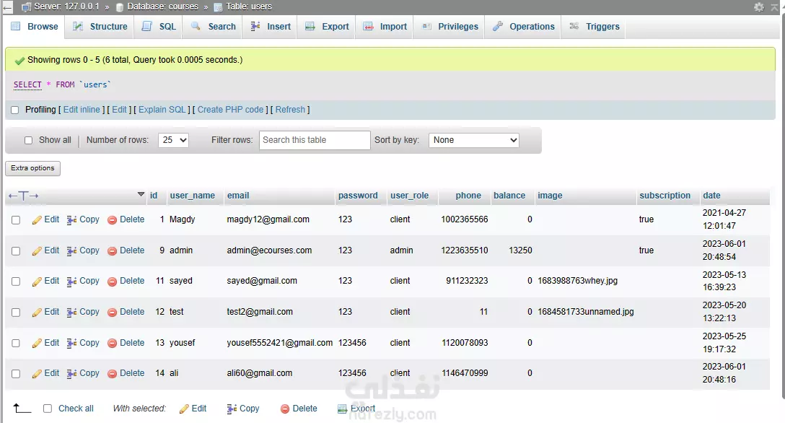Click the pencil Edit icon for Magdy row
Screen dimensions: 785x423
tap(37, 220)
